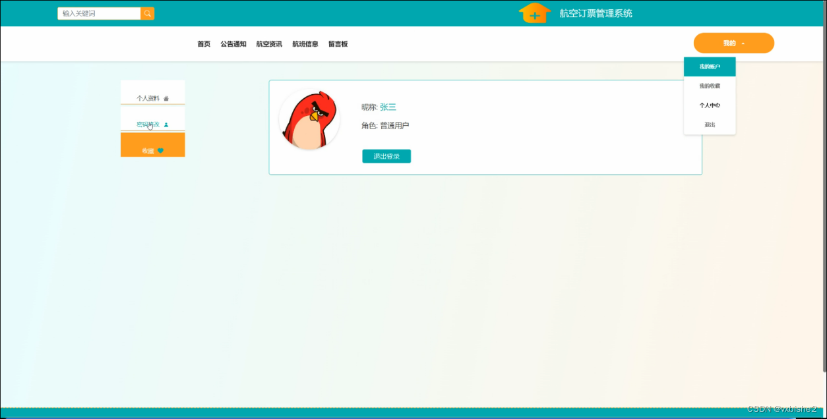Click the role text 普通用户
This screenshot has width=827, height=419.
394,126
